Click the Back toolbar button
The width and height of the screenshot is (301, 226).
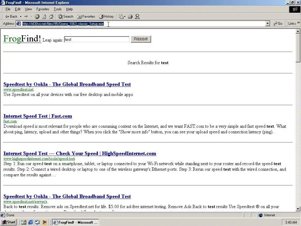11,16
